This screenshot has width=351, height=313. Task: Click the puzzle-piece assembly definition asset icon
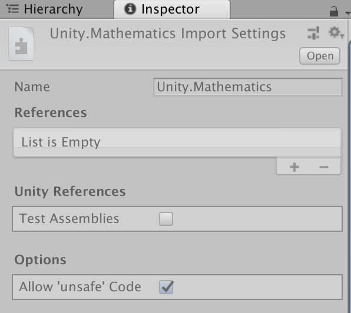pos(21,44)
